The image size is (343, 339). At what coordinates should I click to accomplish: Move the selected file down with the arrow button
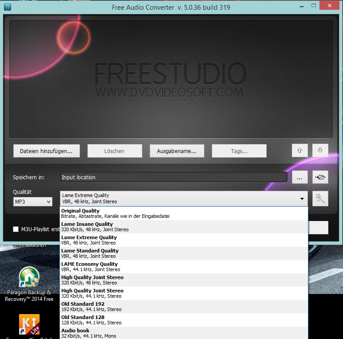tap(320, 150)
